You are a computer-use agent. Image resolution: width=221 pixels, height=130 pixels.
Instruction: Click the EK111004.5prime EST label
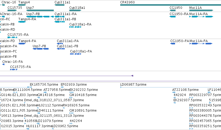pos(28,90)
